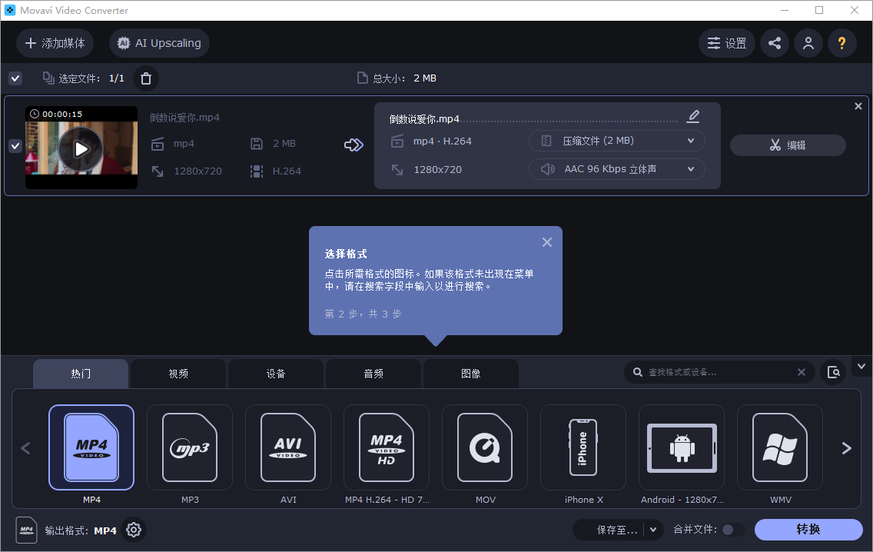The height and width of the screenshot is (552, 873).
Task: Select the WMV format icon
Action: [x=780, y=447]
